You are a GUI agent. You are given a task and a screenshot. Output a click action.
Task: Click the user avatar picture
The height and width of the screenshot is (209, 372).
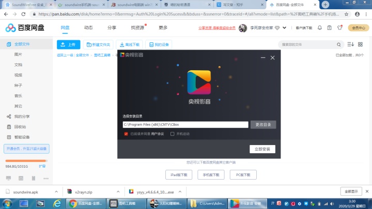coord(243,28)
